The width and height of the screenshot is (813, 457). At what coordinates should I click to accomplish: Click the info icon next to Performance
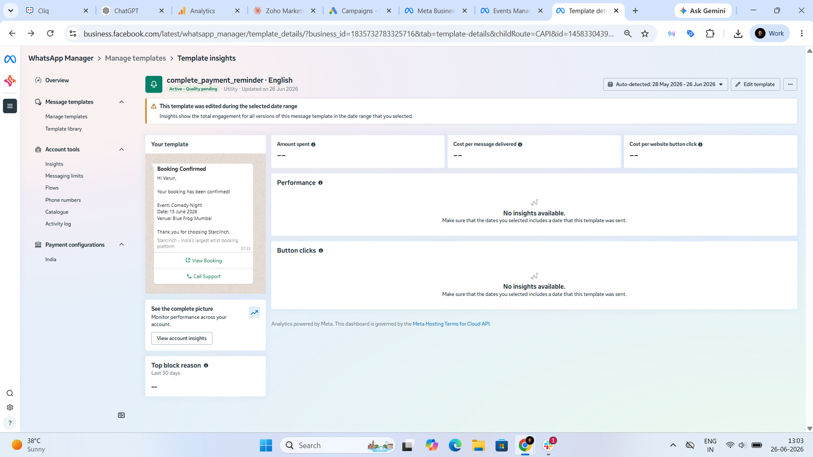(x=320, y=183)
